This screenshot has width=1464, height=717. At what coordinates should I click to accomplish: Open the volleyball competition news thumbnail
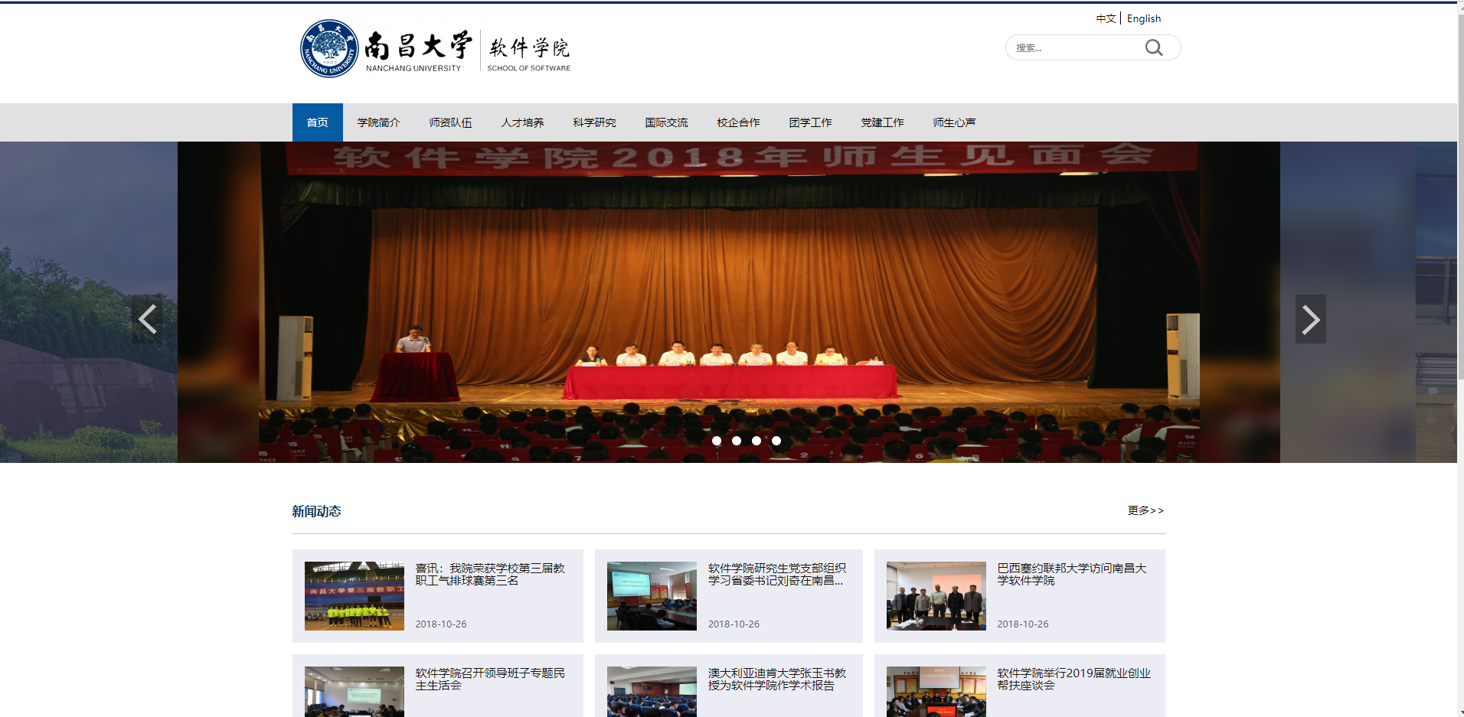354,596
